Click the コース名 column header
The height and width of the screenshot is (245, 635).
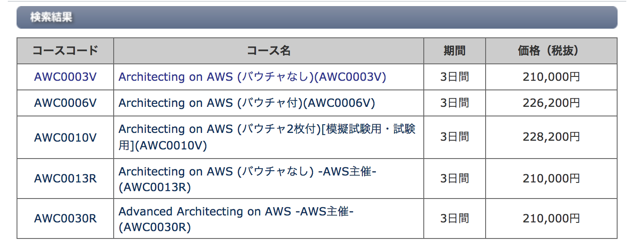point(269,51)
